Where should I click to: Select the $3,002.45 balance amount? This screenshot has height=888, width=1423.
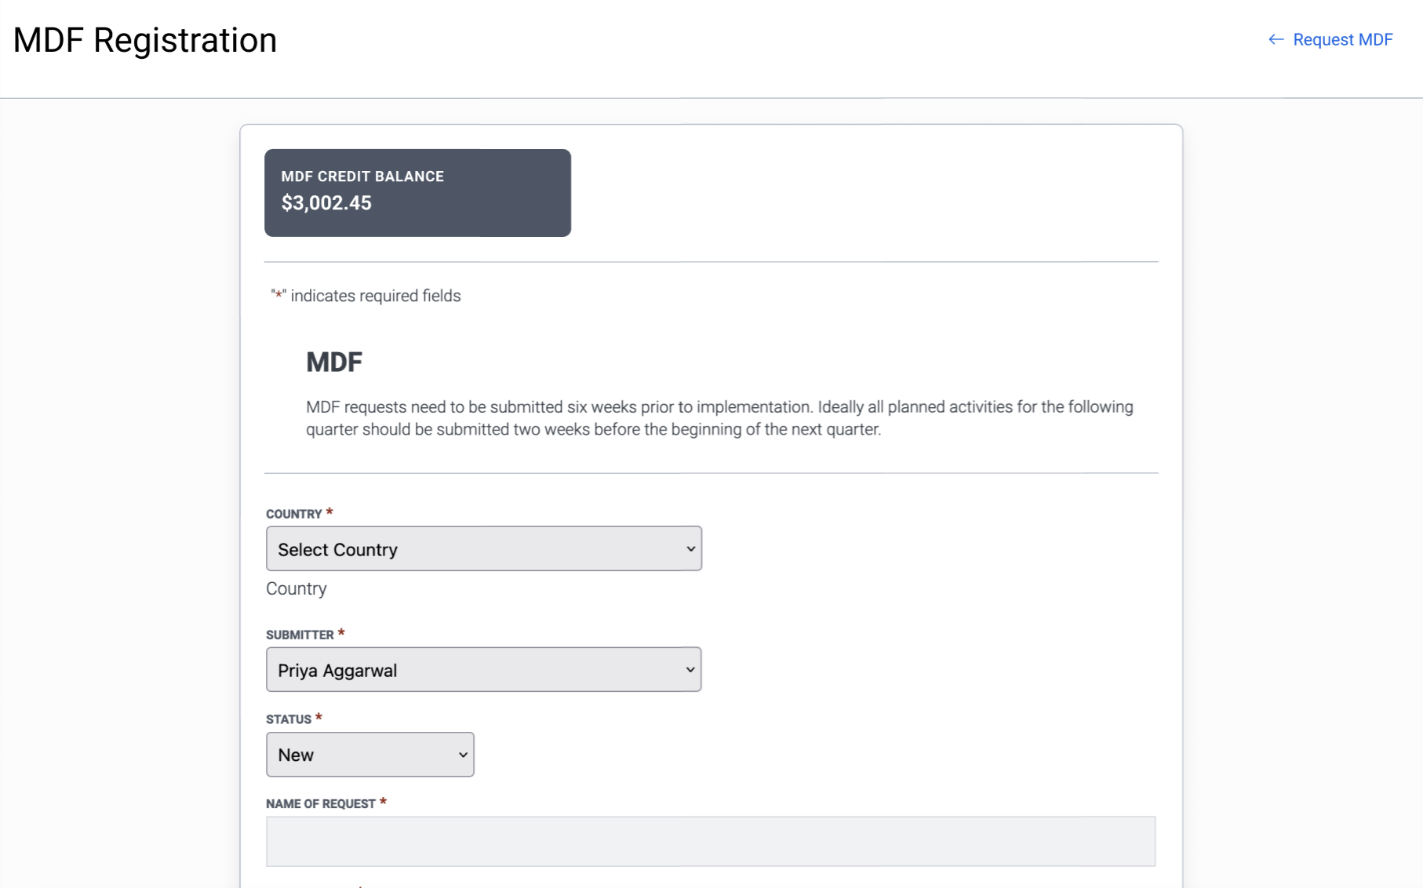[x=326, y=203]
